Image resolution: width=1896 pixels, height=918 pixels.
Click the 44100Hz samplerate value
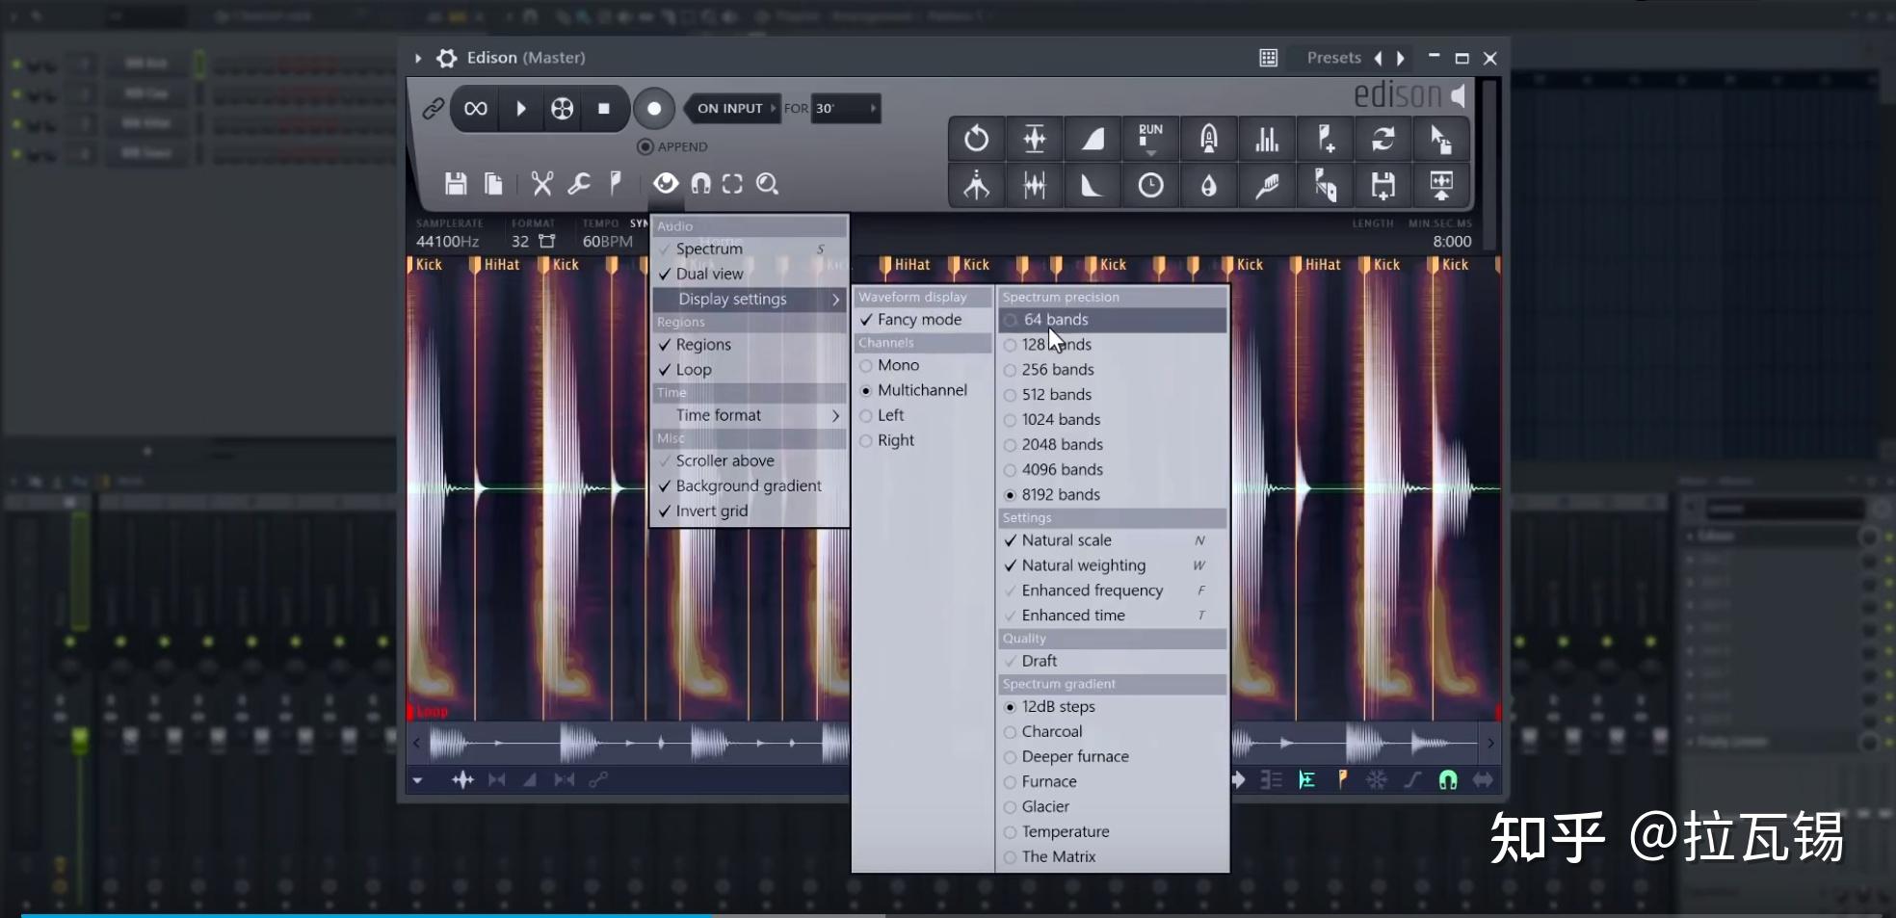pyautogui.click(x=447, y=242)
